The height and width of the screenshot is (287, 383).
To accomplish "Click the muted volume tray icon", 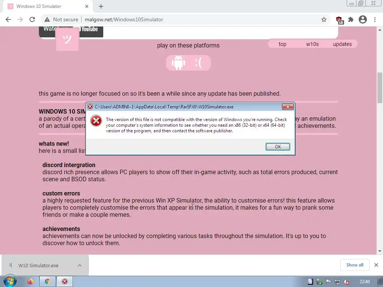I will pyautogui.click(x=346, y=282).
